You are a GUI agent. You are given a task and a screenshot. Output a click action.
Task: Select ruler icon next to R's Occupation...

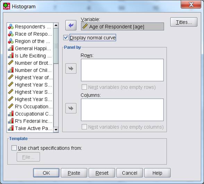tap(11, 106)
